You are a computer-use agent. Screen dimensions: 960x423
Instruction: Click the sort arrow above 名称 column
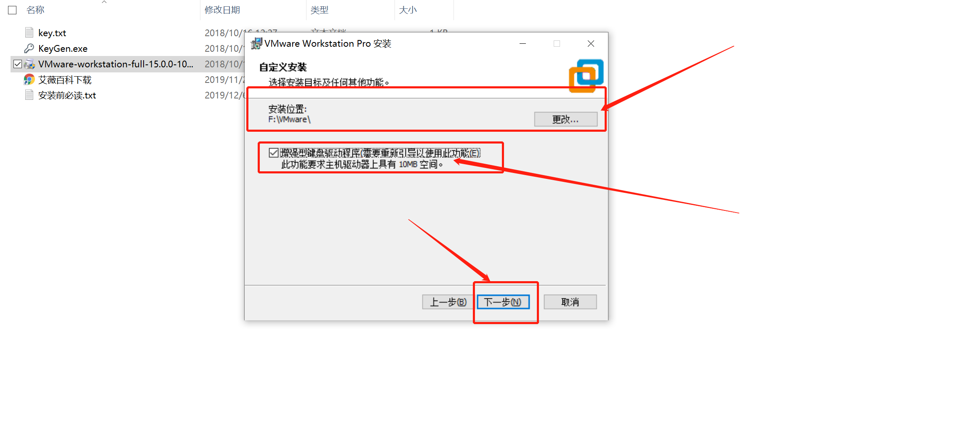[104, 3]
